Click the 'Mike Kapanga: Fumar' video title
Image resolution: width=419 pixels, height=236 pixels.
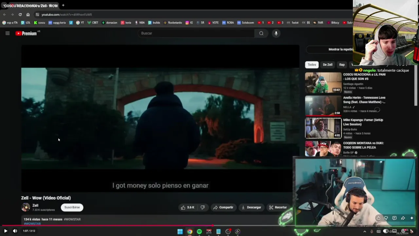[x=363, y=122]
